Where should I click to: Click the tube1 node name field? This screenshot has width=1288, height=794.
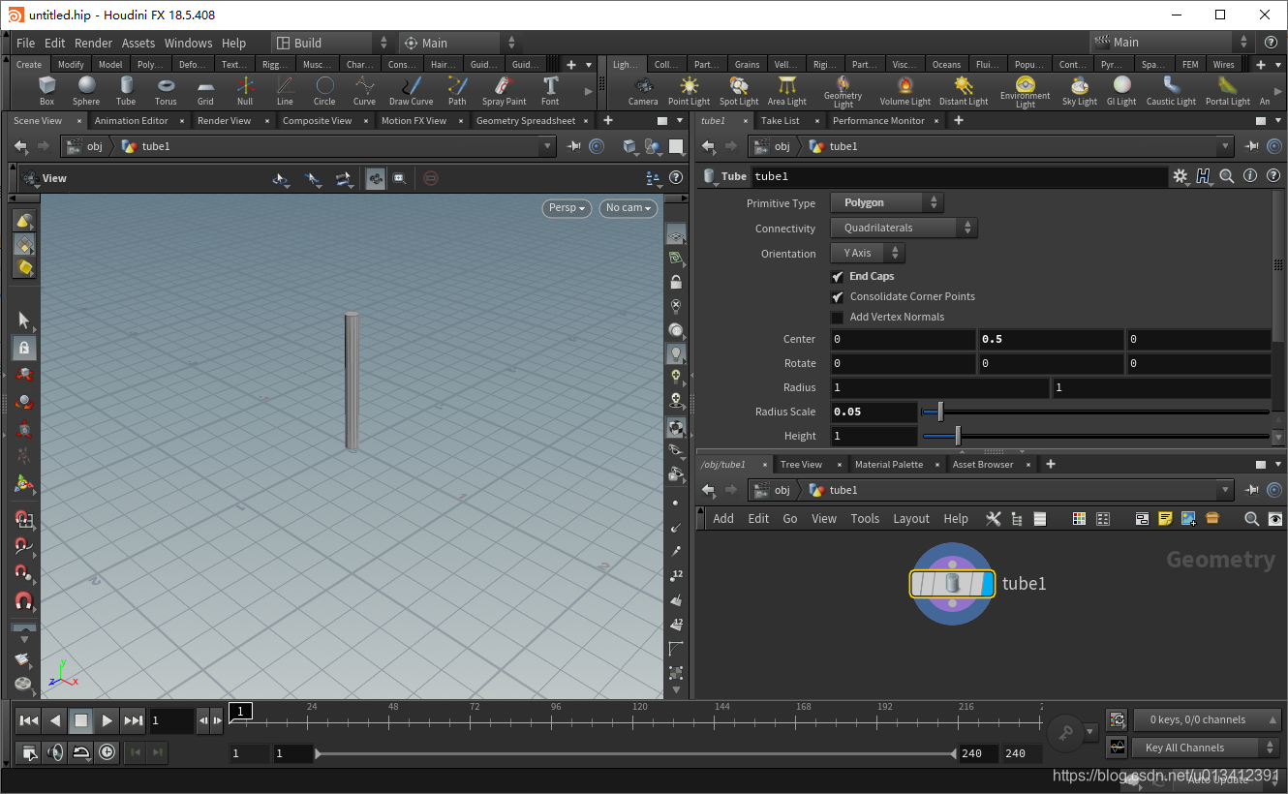point(960,176)
